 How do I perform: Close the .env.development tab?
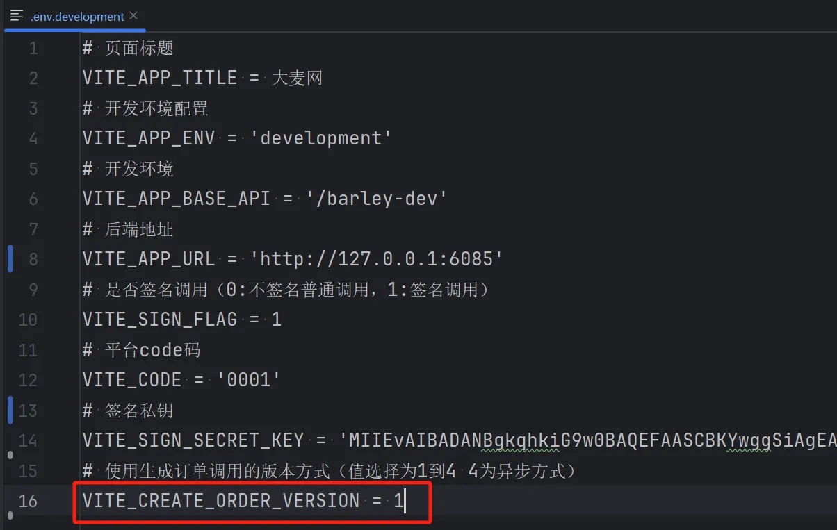(x=133, y=16)
